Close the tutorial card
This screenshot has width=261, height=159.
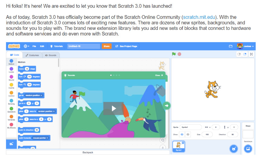(159, 75)
